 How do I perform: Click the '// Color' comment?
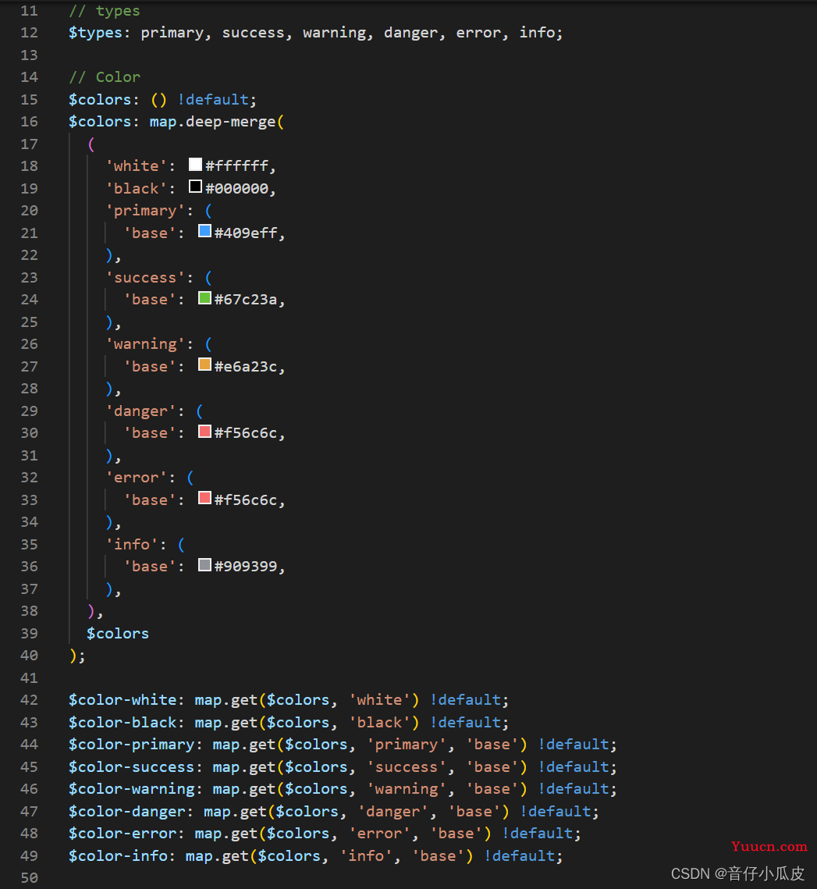pyautogui.click(x=105, y=77)
